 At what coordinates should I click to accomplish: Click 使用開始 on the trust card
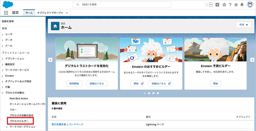74,84
